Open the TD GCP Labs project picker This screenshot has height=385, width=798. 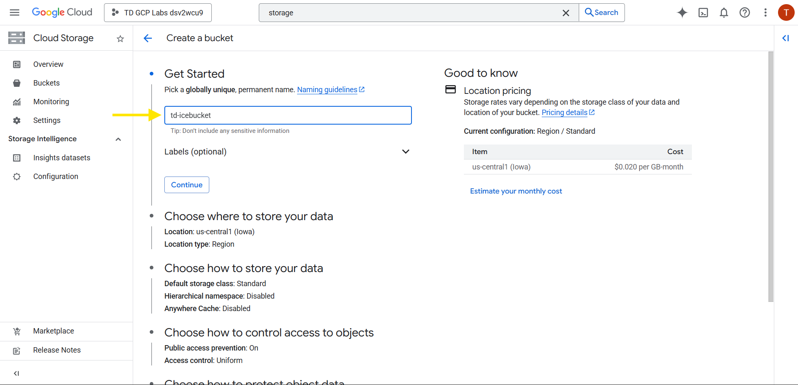coord(158,12)
